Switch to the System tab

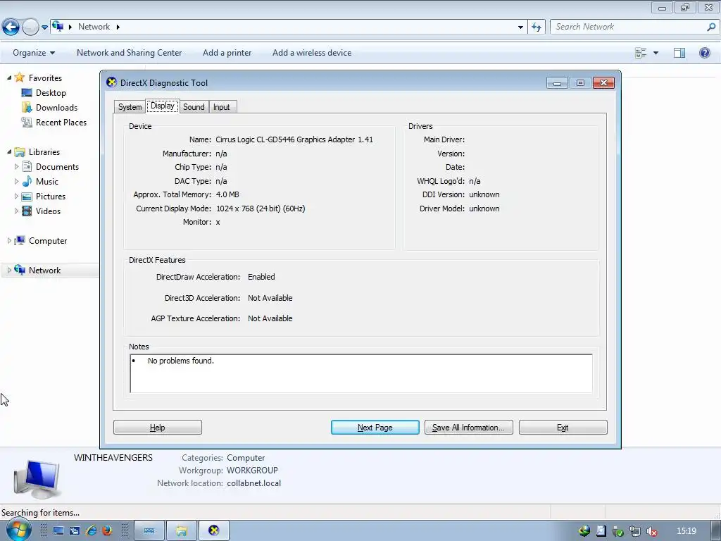pos(130,107)
